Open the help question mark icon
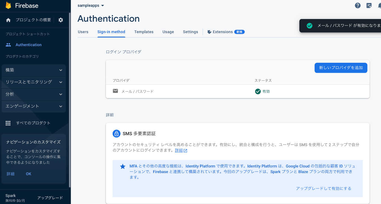This screenshot has height=204, width=381. point(358,5)
